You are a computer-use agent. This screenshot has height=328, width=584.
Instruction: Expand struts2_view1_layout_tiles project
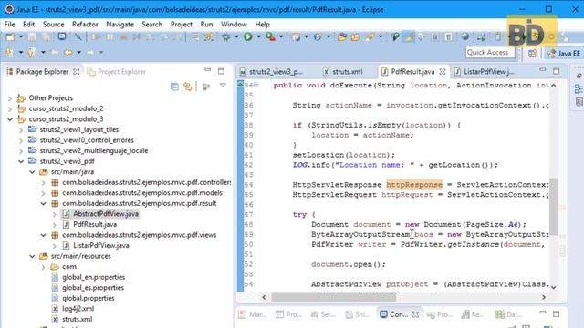(x=21, y=130)
